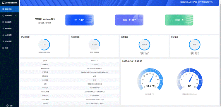The height and width of the screenshot is (107, 221).
Task: Open the green running services card 9
Action: (179, 20)
